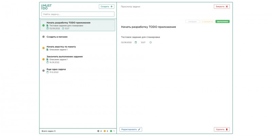This screenshot has width=272, height=136.
Task: Select task Начать разработку TODO приложения in list
Action: pos(78,25)
